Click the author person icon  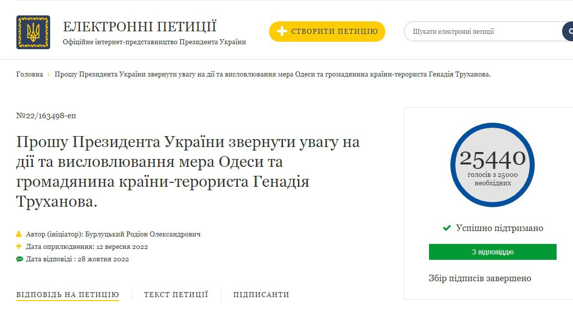19,234
